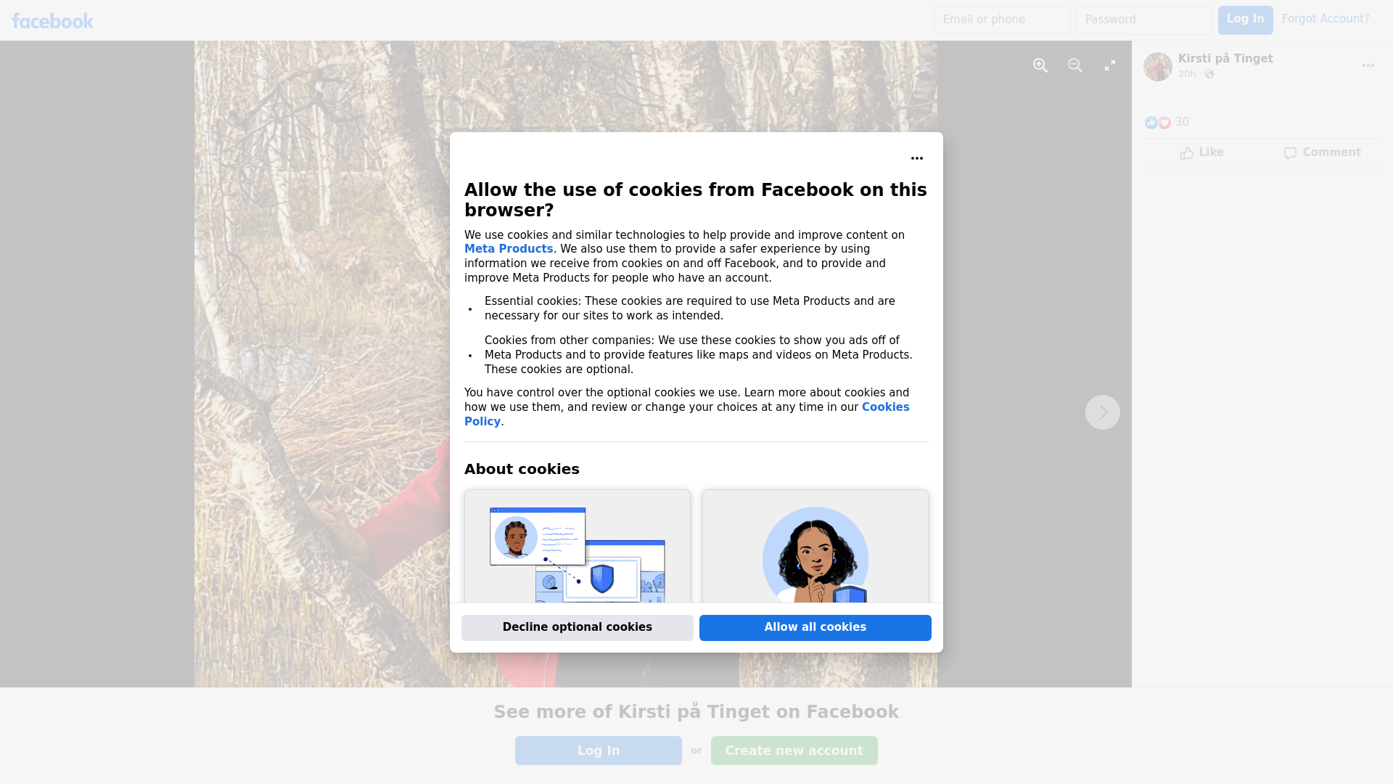Go to the next photo arrow
1393x784 pixels.
(x=1103, y=412)
